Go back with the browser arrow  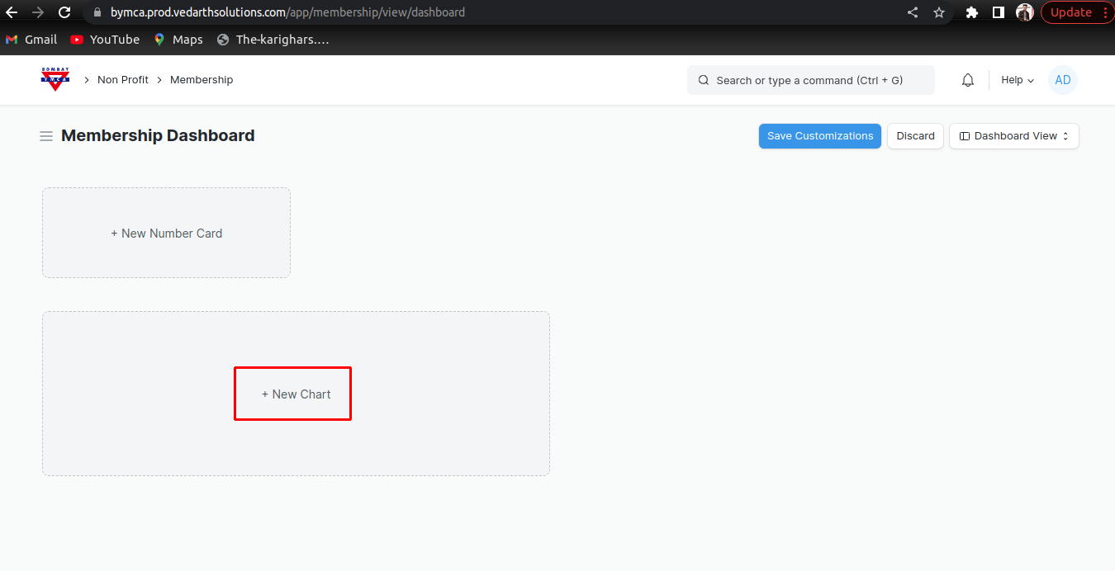[x=12, y=12]
